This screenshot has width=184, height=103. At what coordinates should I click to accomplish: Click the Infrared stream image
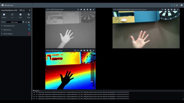[70, 30]
